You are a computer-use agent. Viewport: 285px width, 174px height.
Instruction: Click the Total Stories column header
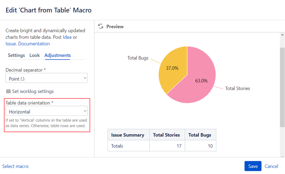click(x=167, y=135)
